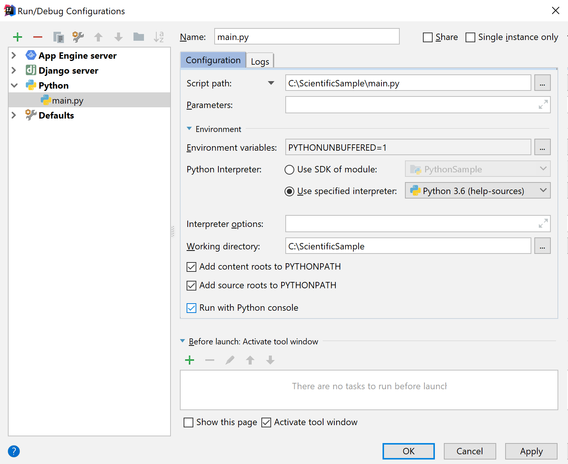Image resolution: width=568 pixels, height=464 pixels.
Task: Move before launch task down
Action: coord(270,360)
